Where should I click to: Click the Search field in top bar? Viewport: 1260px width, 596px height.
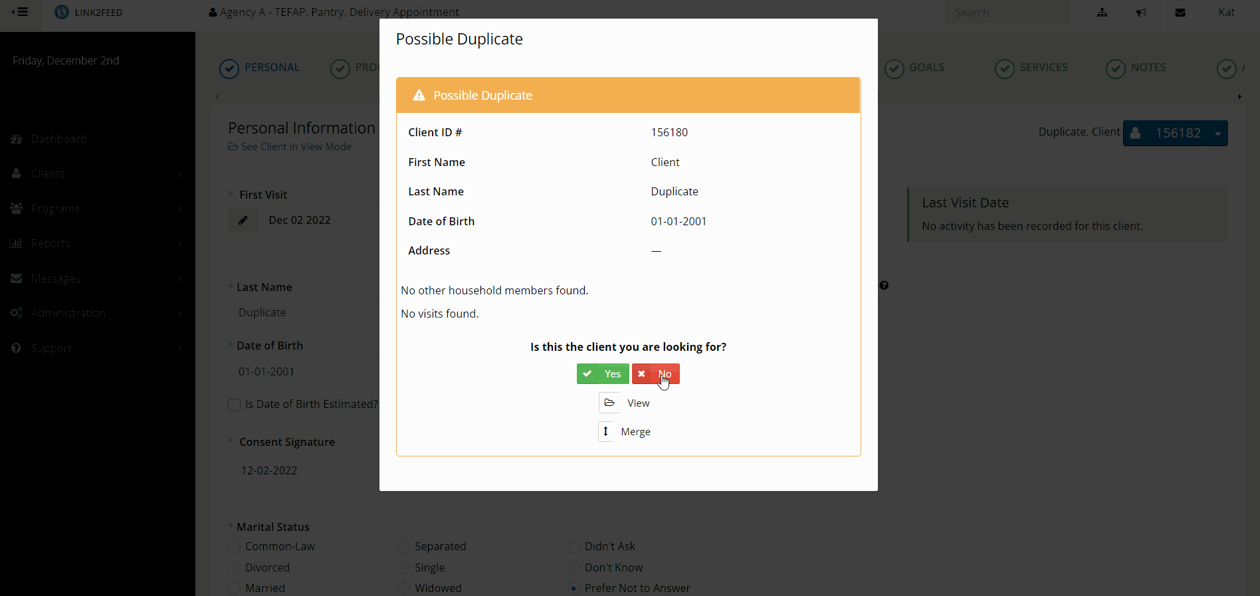(x=1007, y=13)
